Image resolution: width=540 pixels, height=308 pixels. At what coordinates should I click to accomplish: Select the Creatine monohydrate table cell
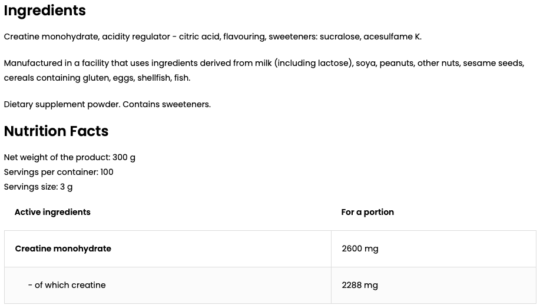(x=168, y=249)
